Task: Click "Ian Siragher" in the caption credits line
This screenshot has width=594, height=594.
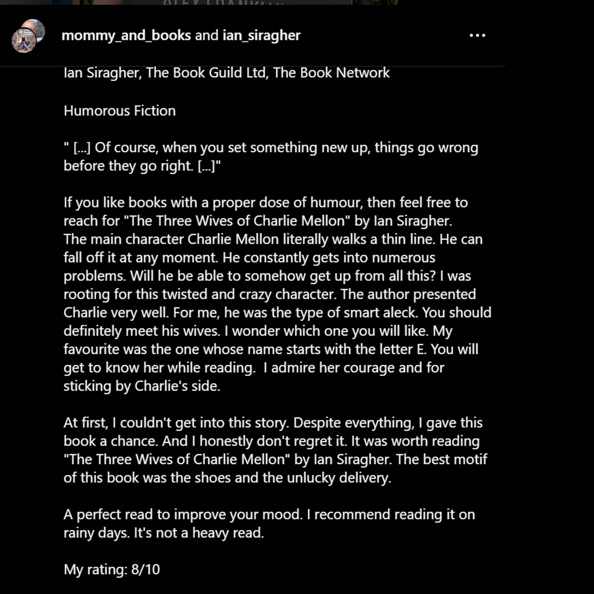Action: click(x=101, y=73)
